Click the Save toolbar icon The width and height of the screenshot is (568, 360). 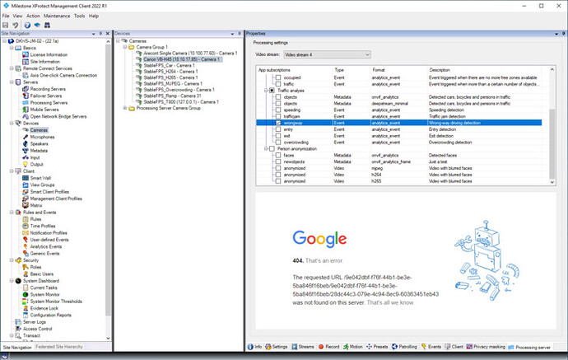click(6, 25)
